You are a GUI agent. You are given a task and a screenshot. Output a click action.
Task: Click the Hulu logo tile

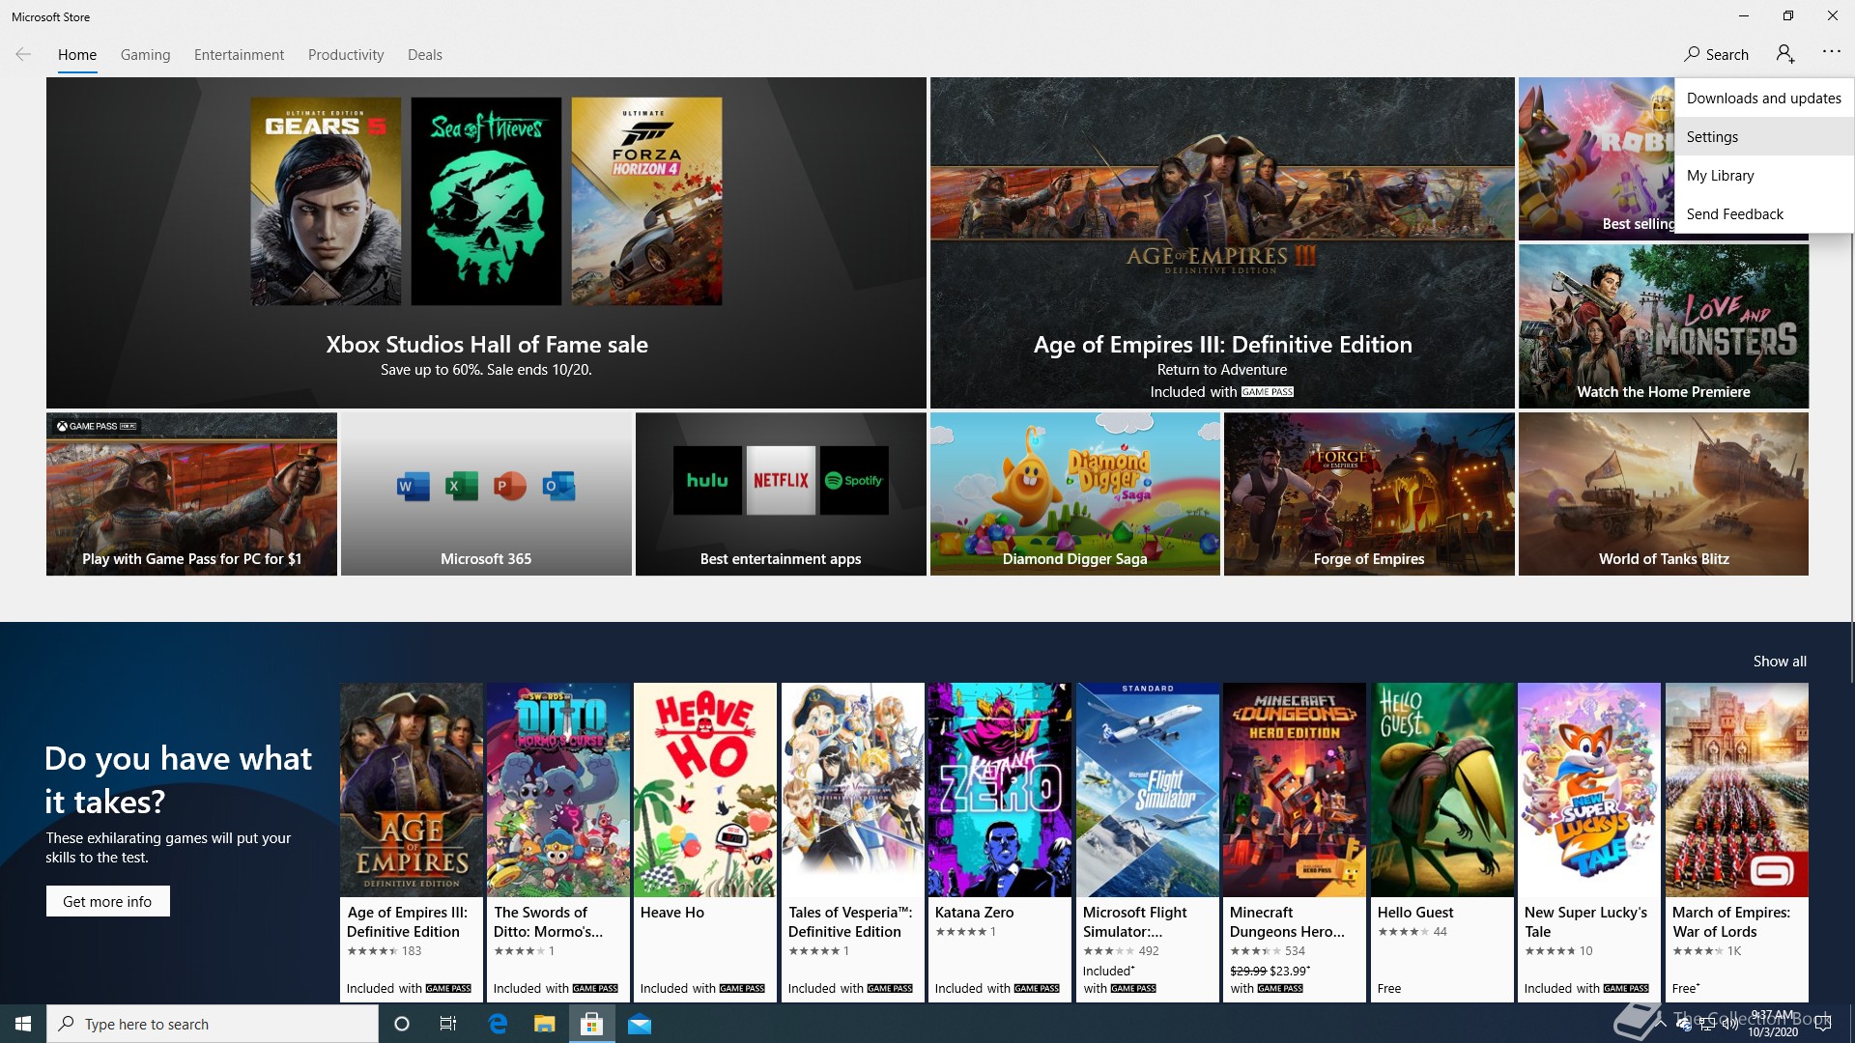pos(707,480)
